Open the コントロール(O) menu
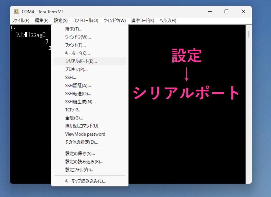Screen dimensions: 271x197 coord(85,21)
